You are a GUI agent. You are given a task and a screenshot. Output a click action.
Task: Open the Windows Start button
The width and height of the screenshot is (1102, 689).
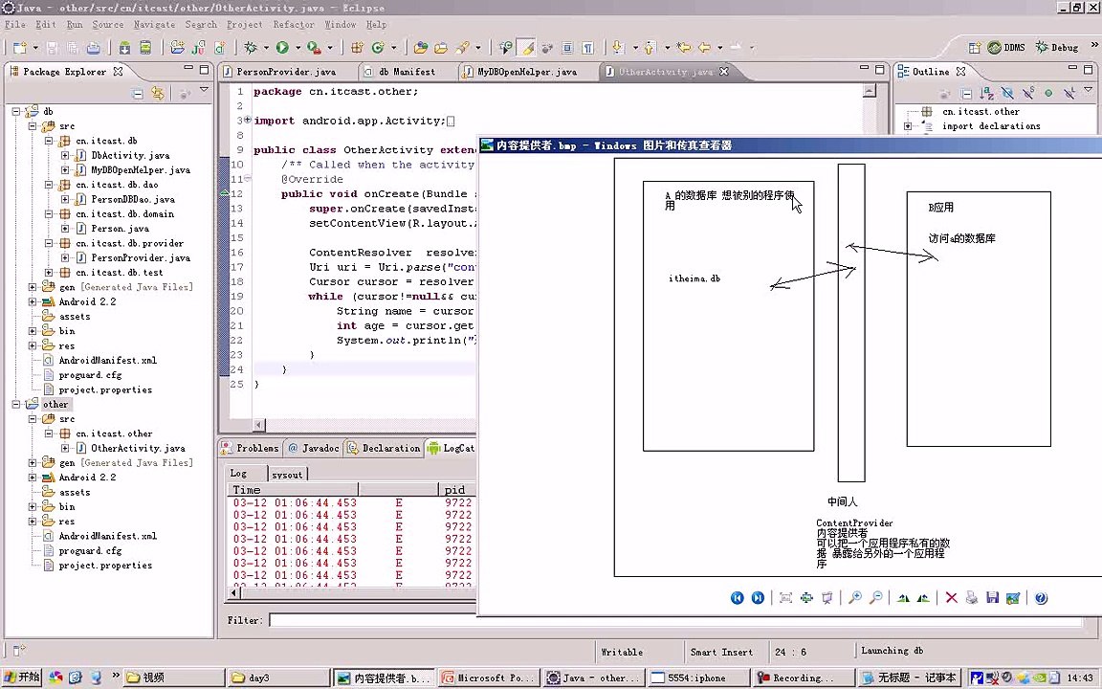pos(21,678)
